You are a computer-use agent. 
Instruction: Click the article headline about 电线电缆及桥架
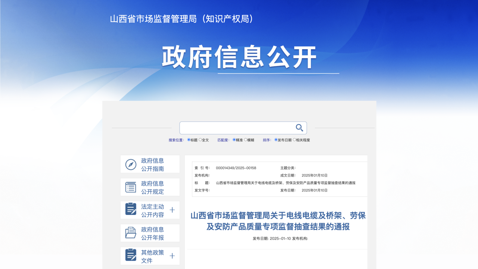[x=278, y=221]
